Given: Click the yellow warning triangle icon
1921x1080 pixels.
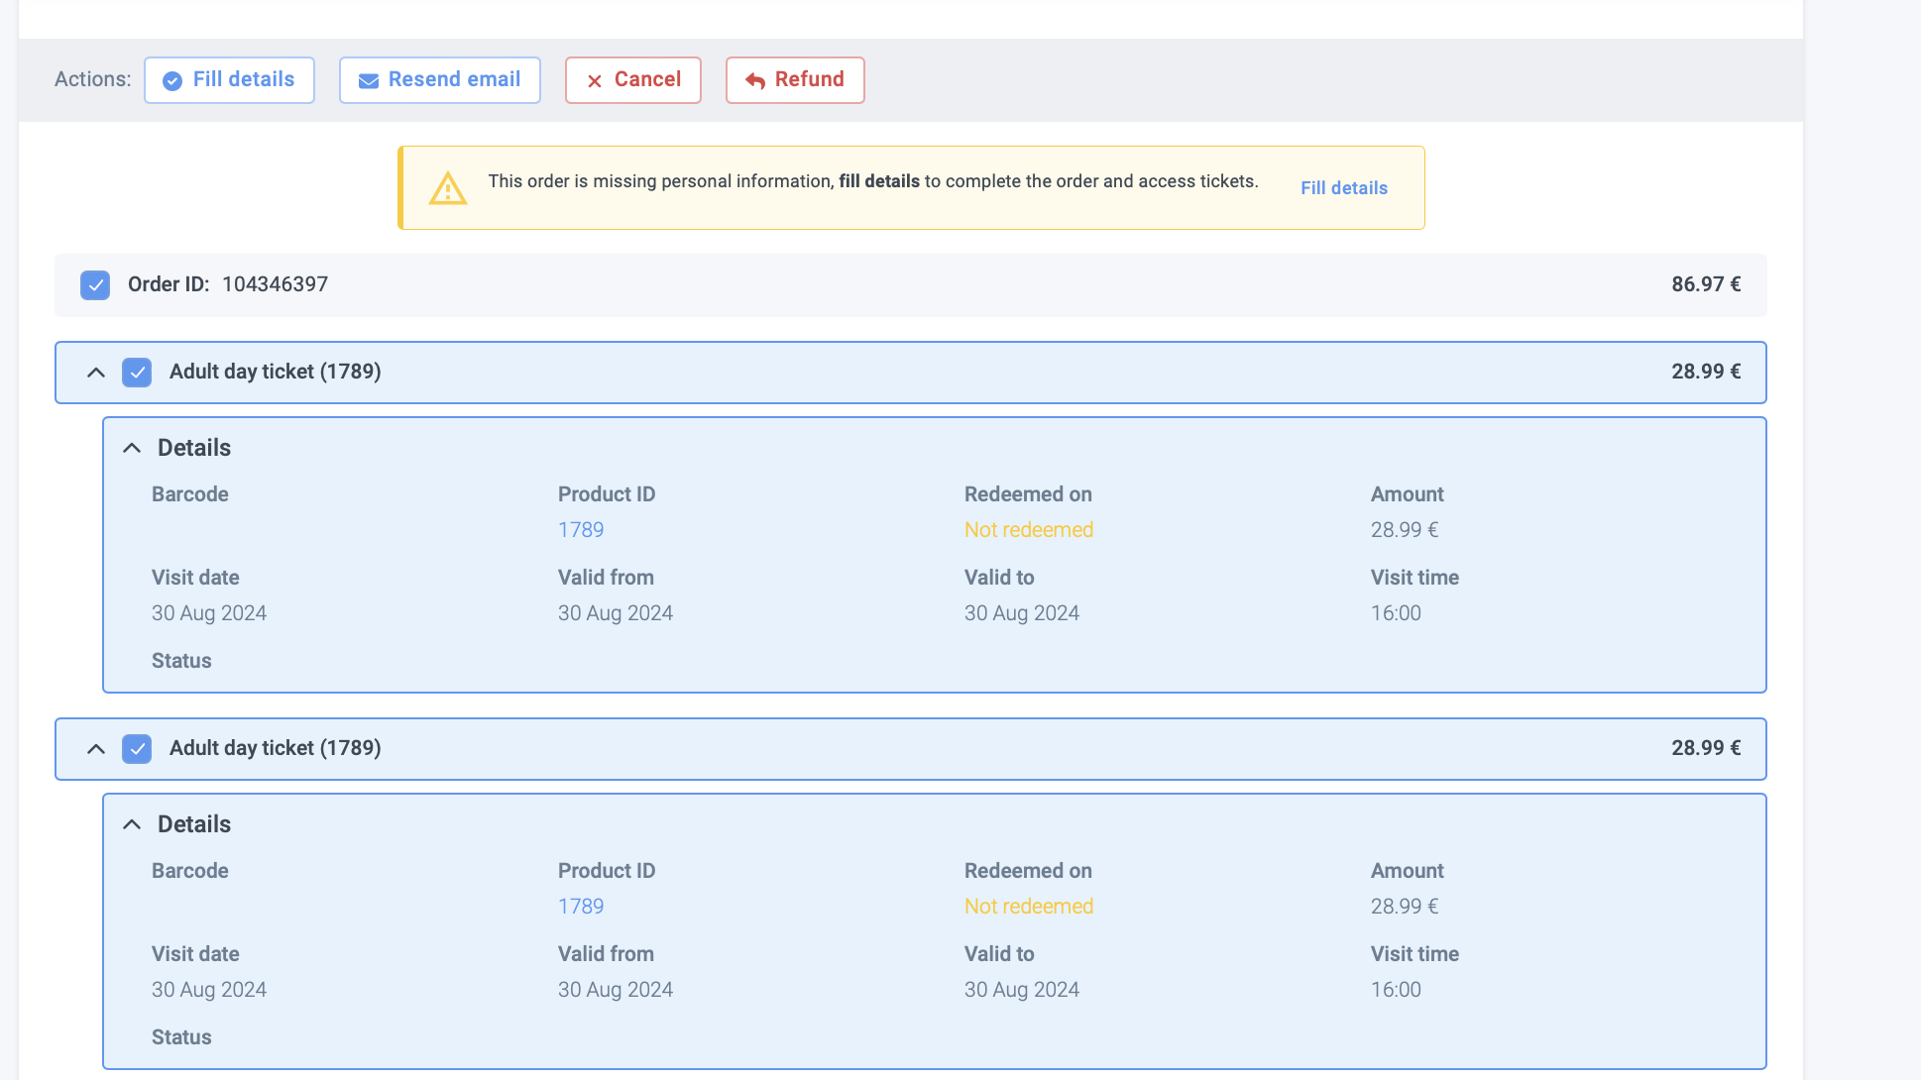Looking at the screenshot, I should [x=448, y=188].
